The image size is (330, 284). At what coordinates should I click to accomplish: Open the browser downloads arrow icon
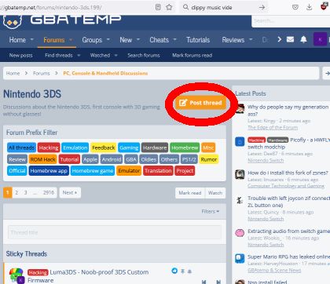pyautogui.click(x=310, y=7)
